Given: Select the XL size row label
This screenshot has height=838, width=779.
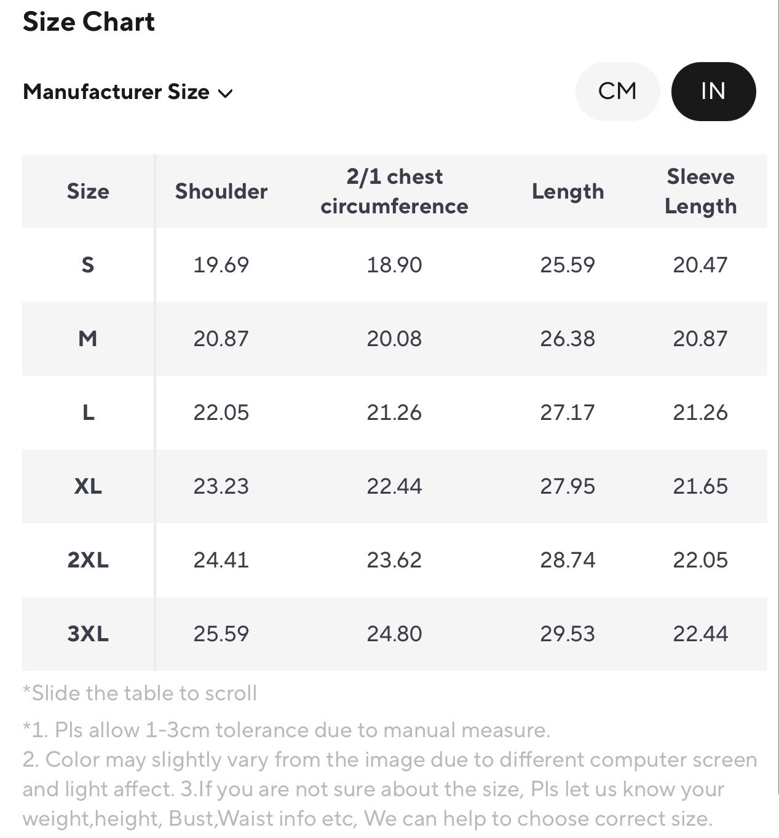Looking at the screenshot, I should (88, 486).
